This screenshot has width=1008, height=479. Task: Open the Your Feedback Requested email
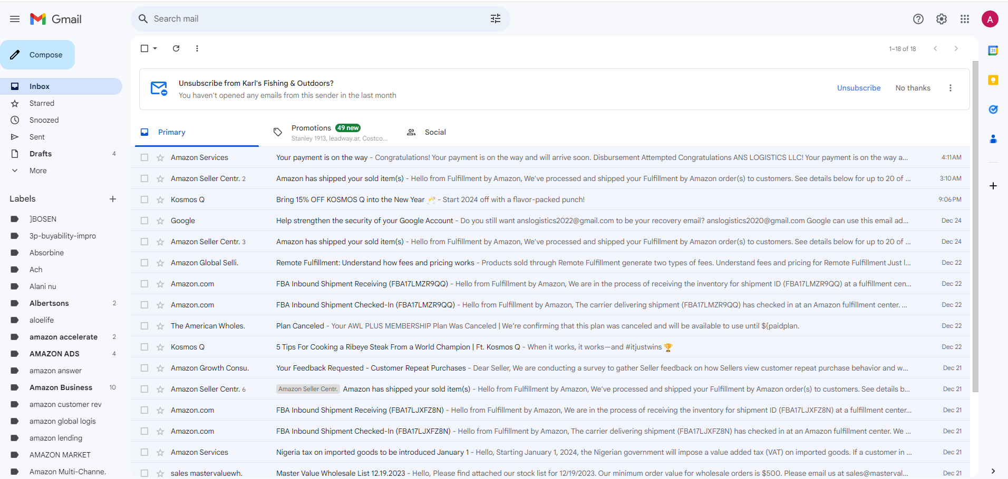(550, 368)
